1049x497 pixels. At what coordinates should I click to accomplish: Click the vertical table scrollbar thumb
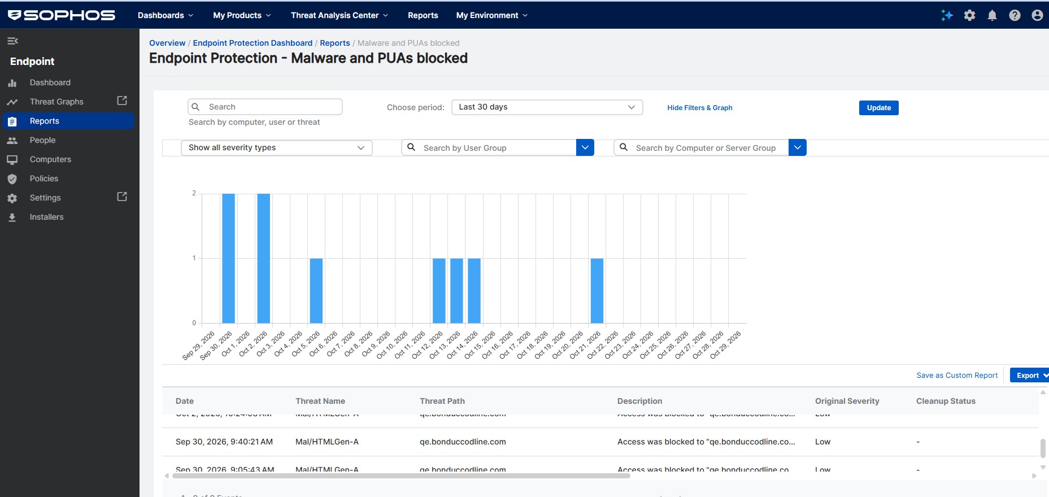pos(1043,448)
